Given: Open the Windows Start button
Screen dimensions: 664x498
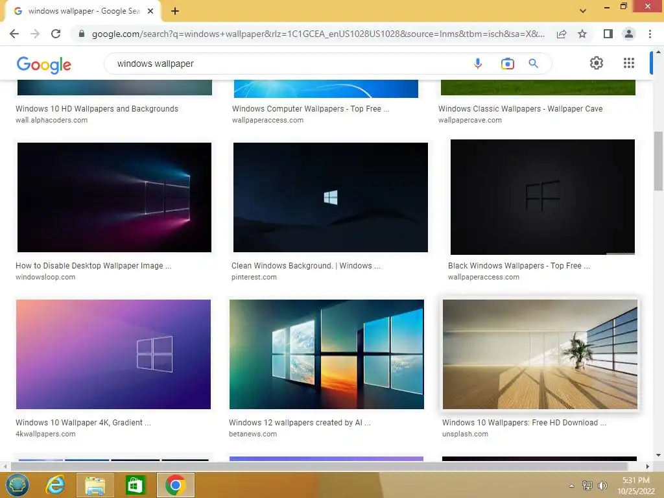Looking at the screenshot, I should tap(17, 485).
